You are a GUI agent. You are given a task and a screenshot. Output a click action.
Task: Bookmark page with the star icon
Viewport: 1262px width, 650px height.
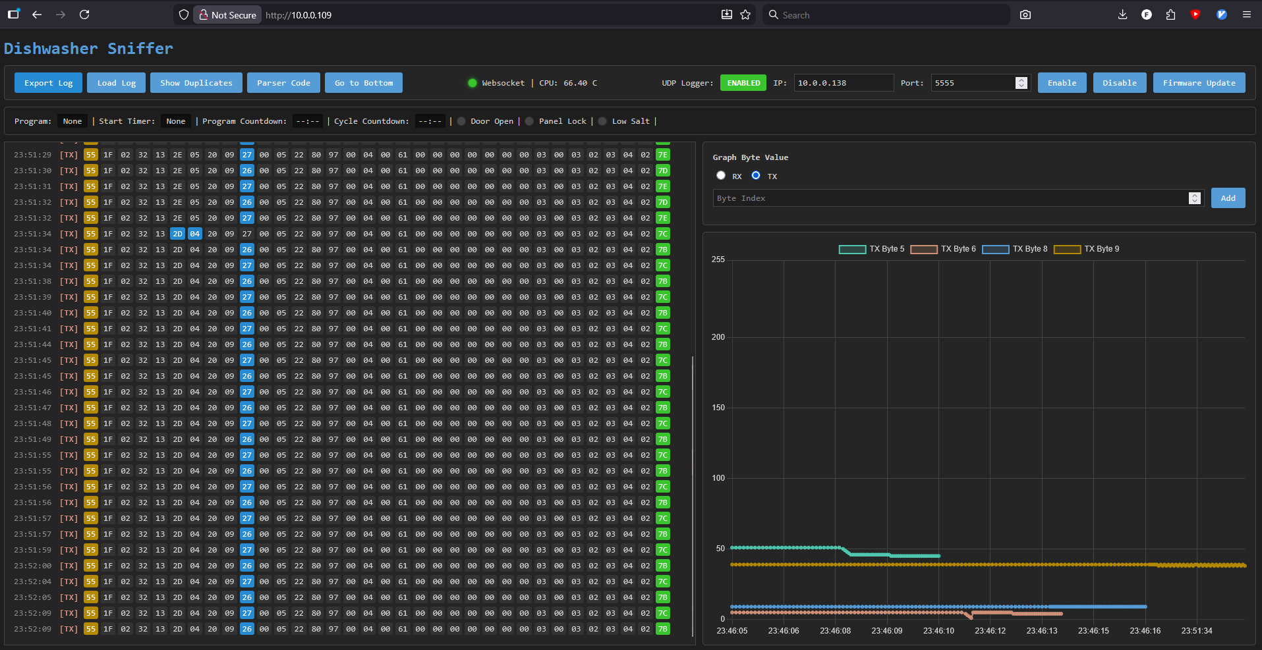point(745,14)
